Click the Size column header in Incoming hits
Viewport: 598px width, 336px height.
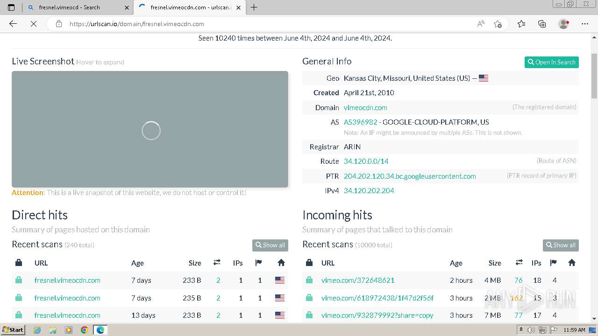pos(495,263)
